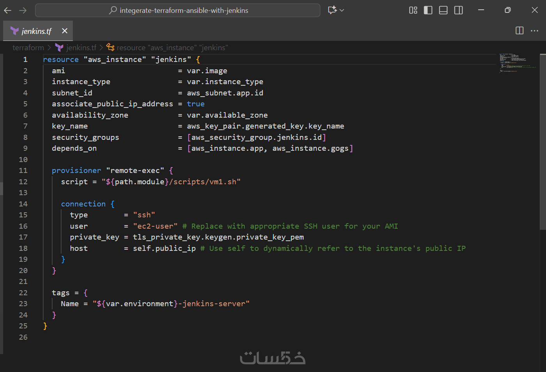Click the script path string on line 12
Image resolution: width=546 pixels, height=372 pixels.
[171, 182]
